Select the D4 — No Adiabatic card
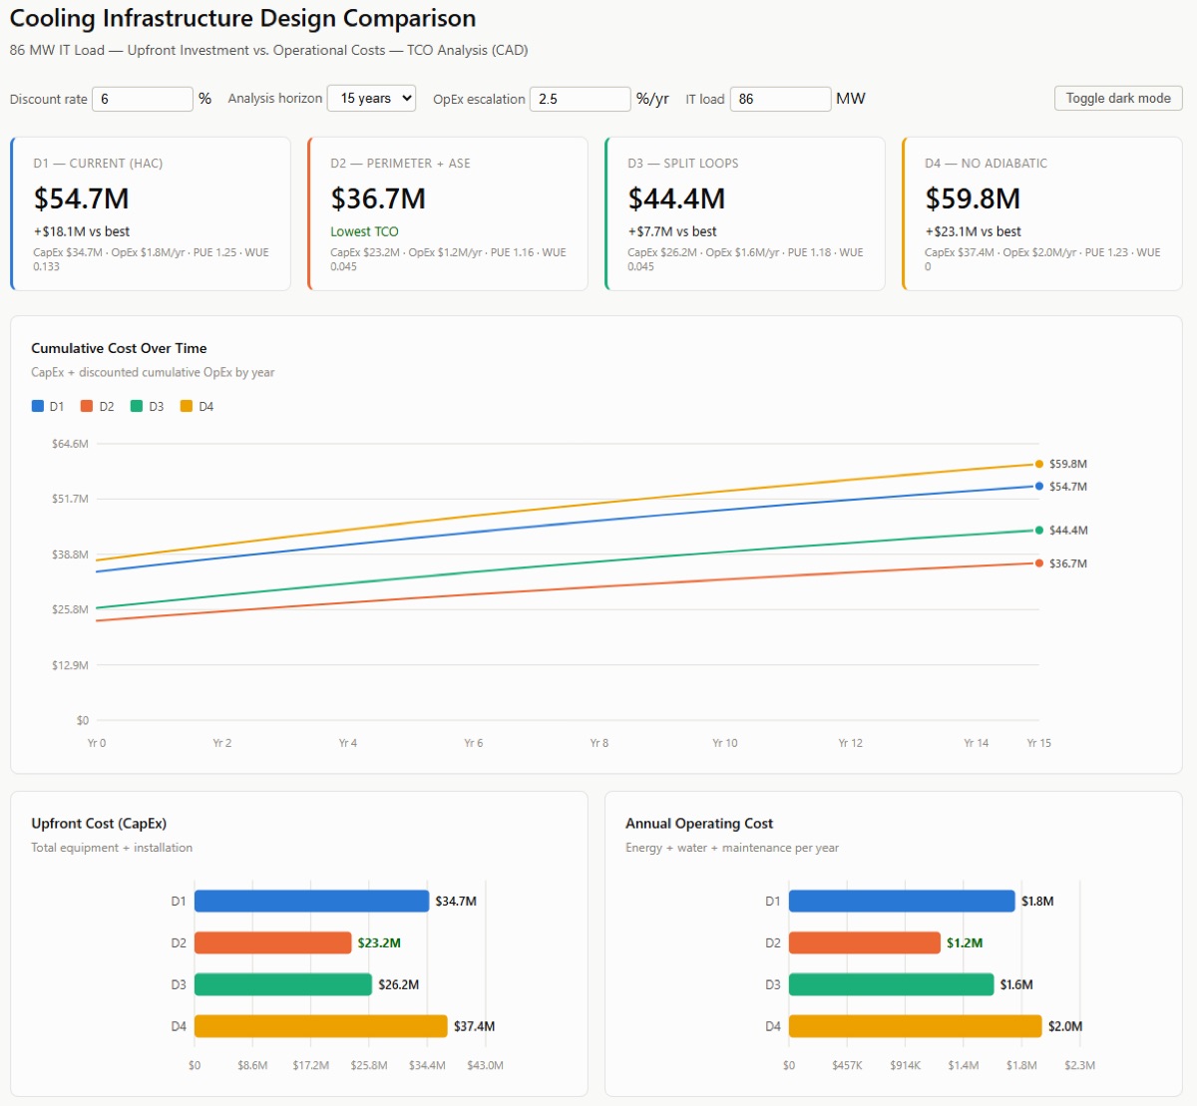This screenshot has width=1197, height=1106. point(1042,213)
